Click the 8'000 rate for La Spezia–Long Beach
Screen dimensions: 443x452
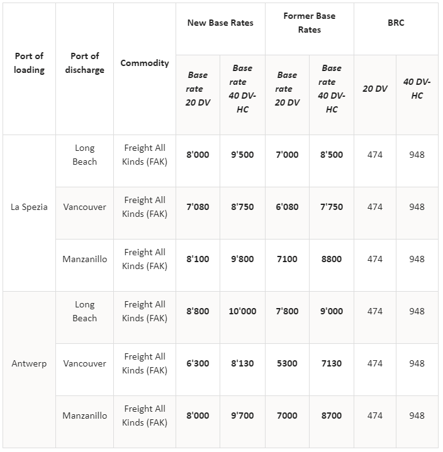click(198, 155)
